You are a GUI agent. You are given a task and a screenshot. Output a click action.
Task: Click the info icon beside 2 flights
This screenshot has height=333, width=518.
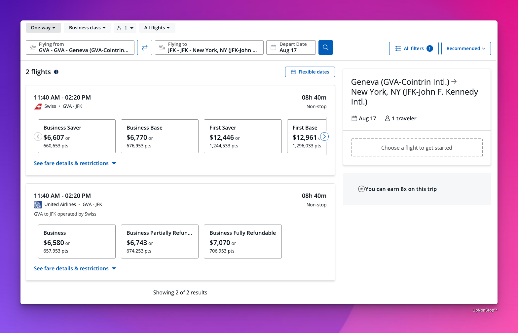[x=56, y=72]
